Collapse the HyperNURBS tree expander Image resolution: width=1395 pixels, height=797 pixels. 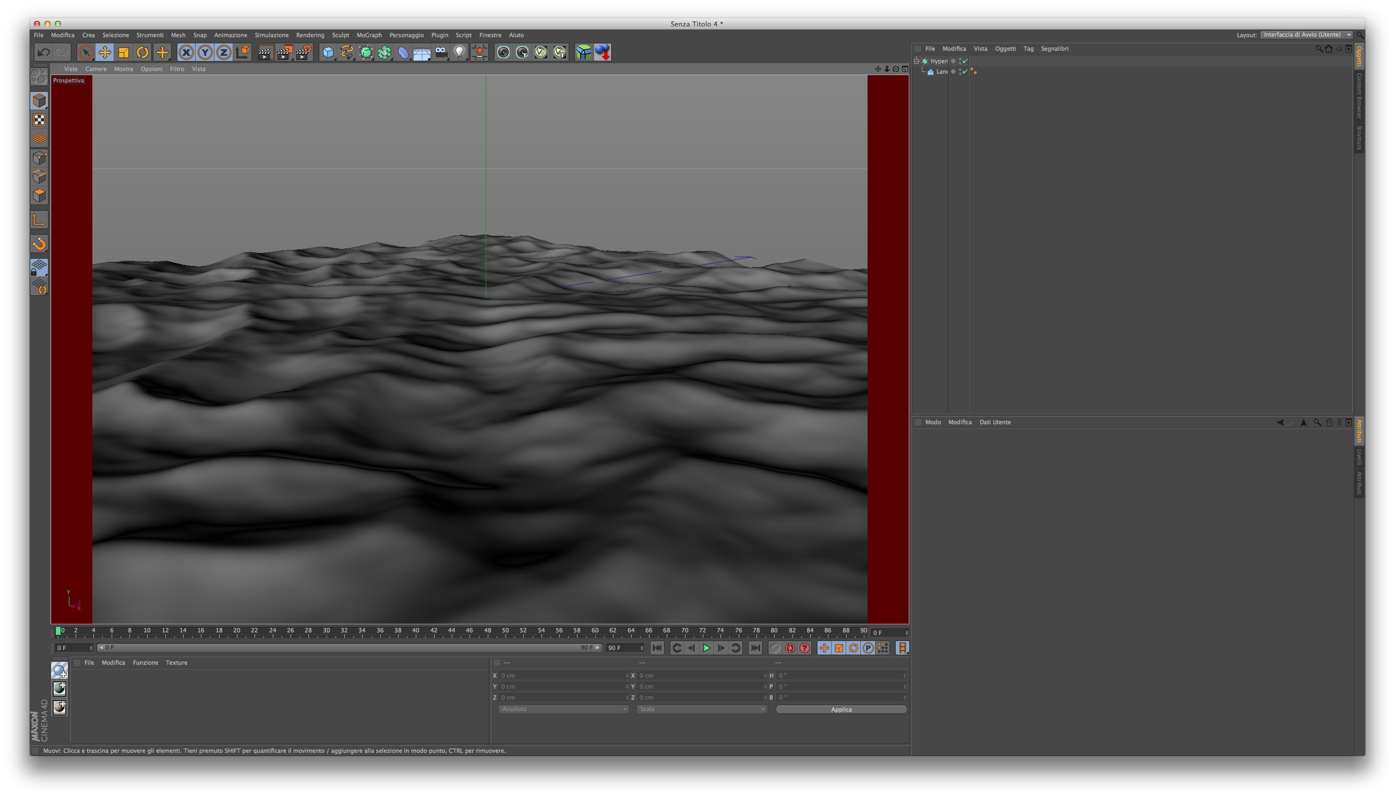(x=917, y=61)
